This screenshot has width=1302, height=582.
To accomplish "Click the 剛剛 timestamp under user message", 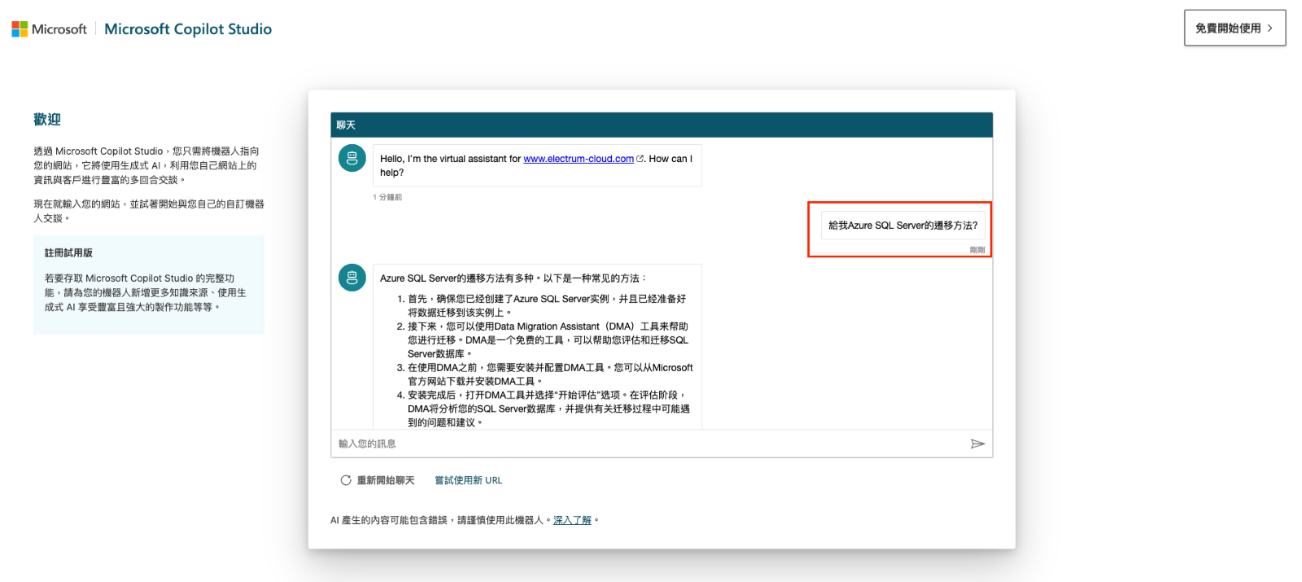I will click(977, 250).
